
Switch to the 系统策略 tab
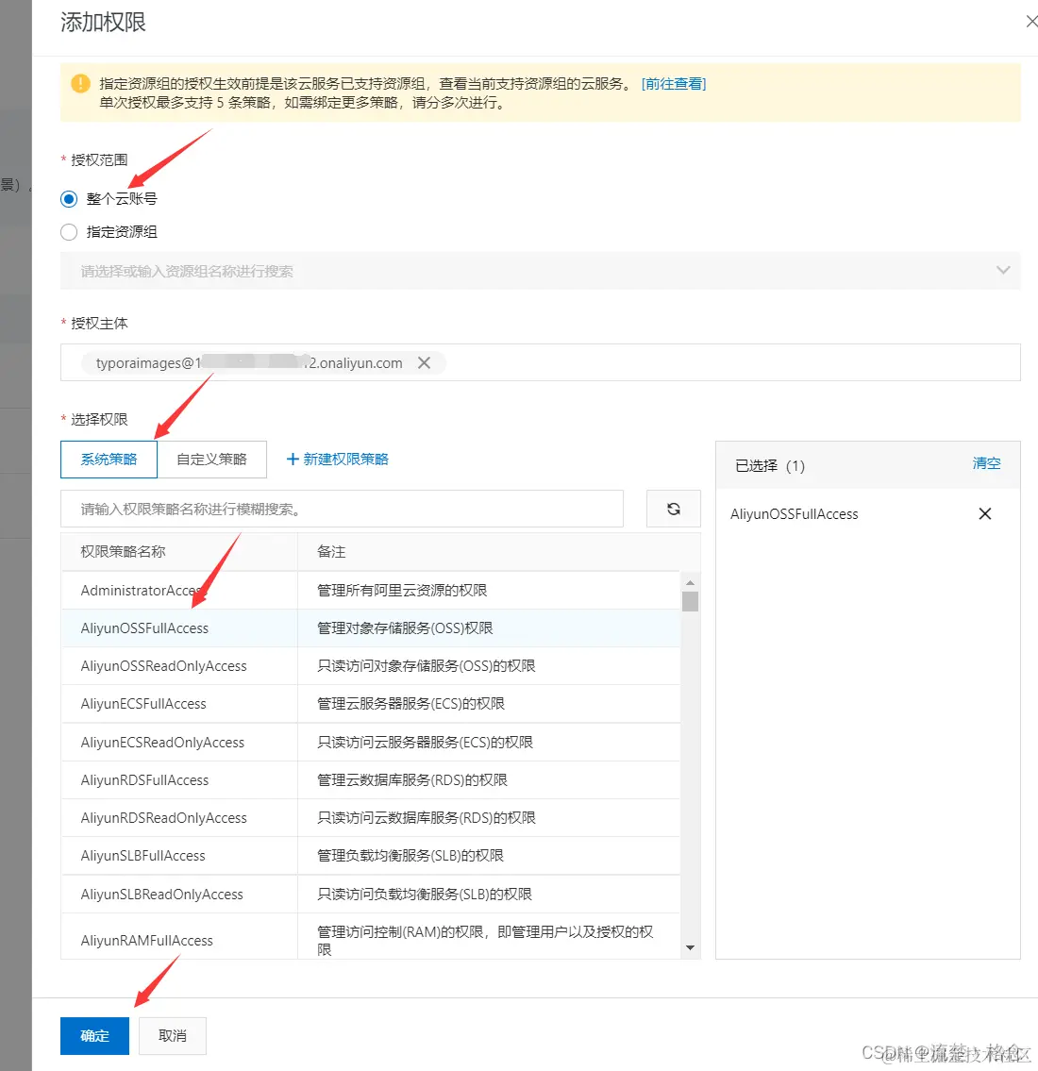(108, 459)
